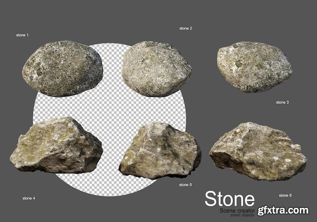Screen dimensions: 317x222
Task: Choose the flat stone 6 rock
Action: coord(257,152)
